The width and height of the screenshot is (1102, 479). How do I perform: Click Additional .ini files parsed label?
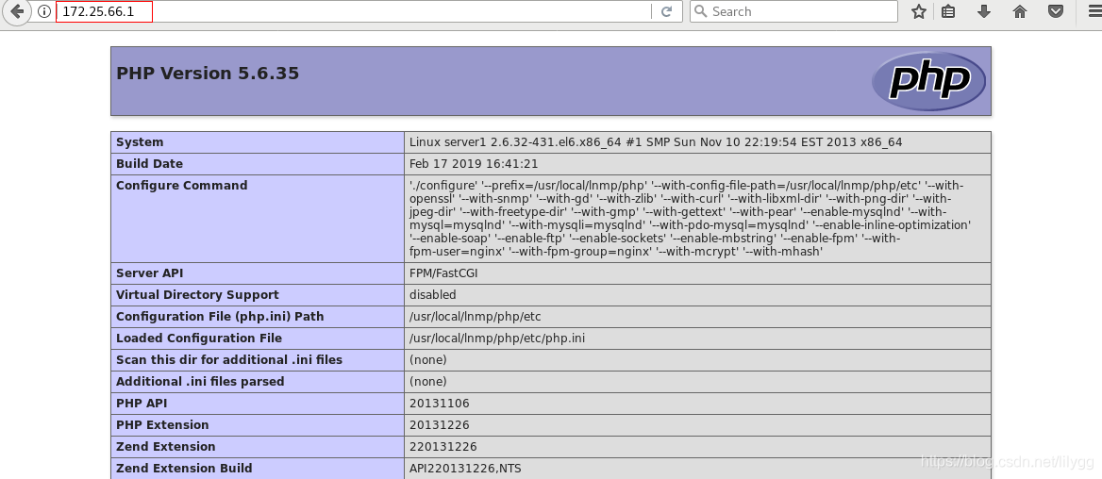tap(200, 381)
